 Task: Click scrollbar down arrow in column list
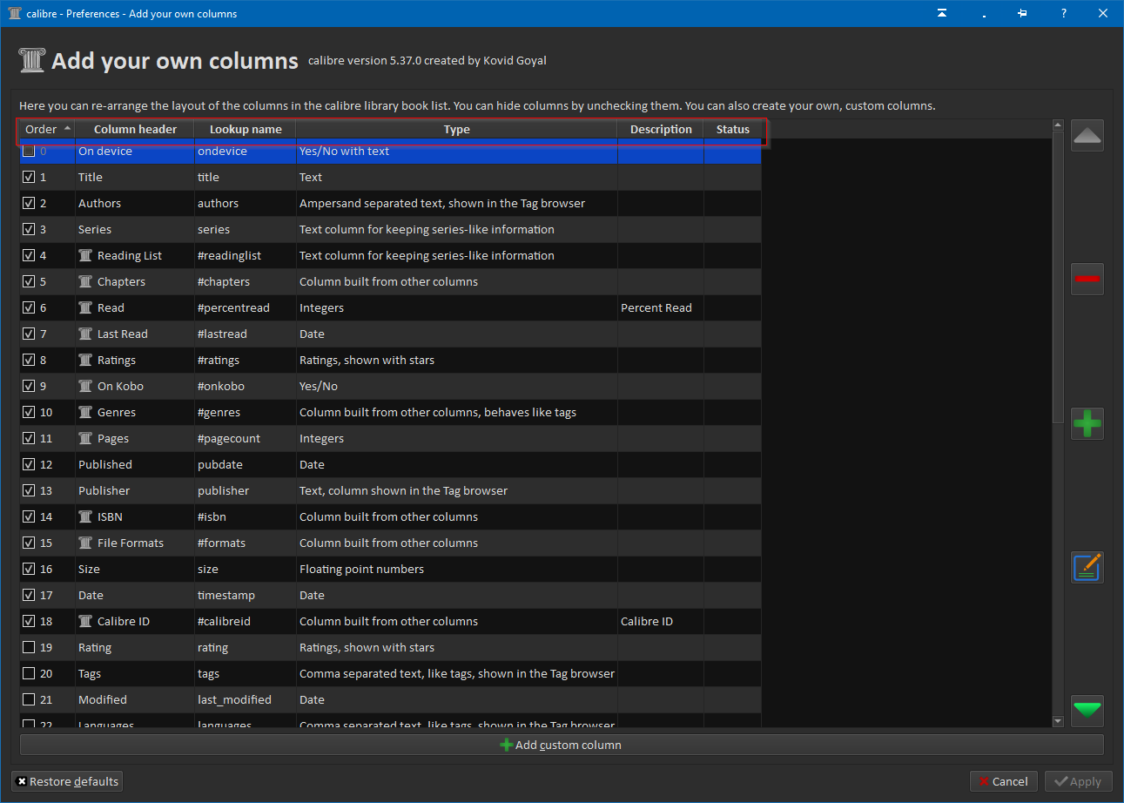click(1058, 721)
